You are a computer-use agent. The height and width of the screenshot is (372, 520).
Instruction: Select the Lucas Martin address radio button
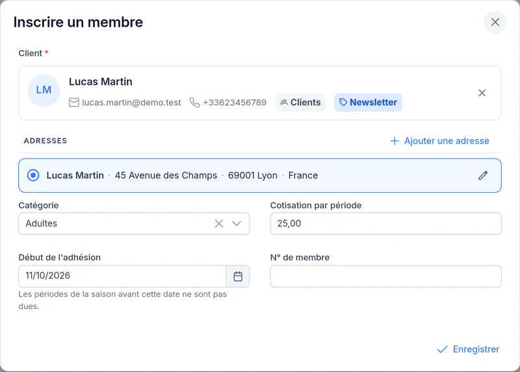pos(33,175)
